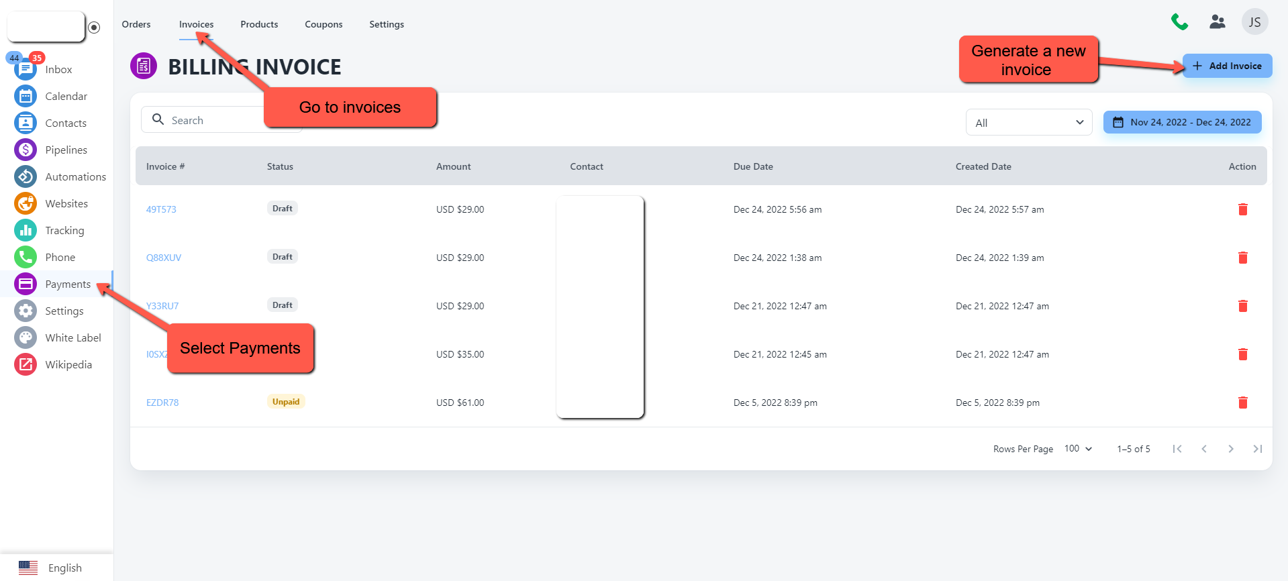This screenshot has width=1288, height=581.
Task: Open the Rows Per Page dropdown
Action: click(x=1078, y=449)
